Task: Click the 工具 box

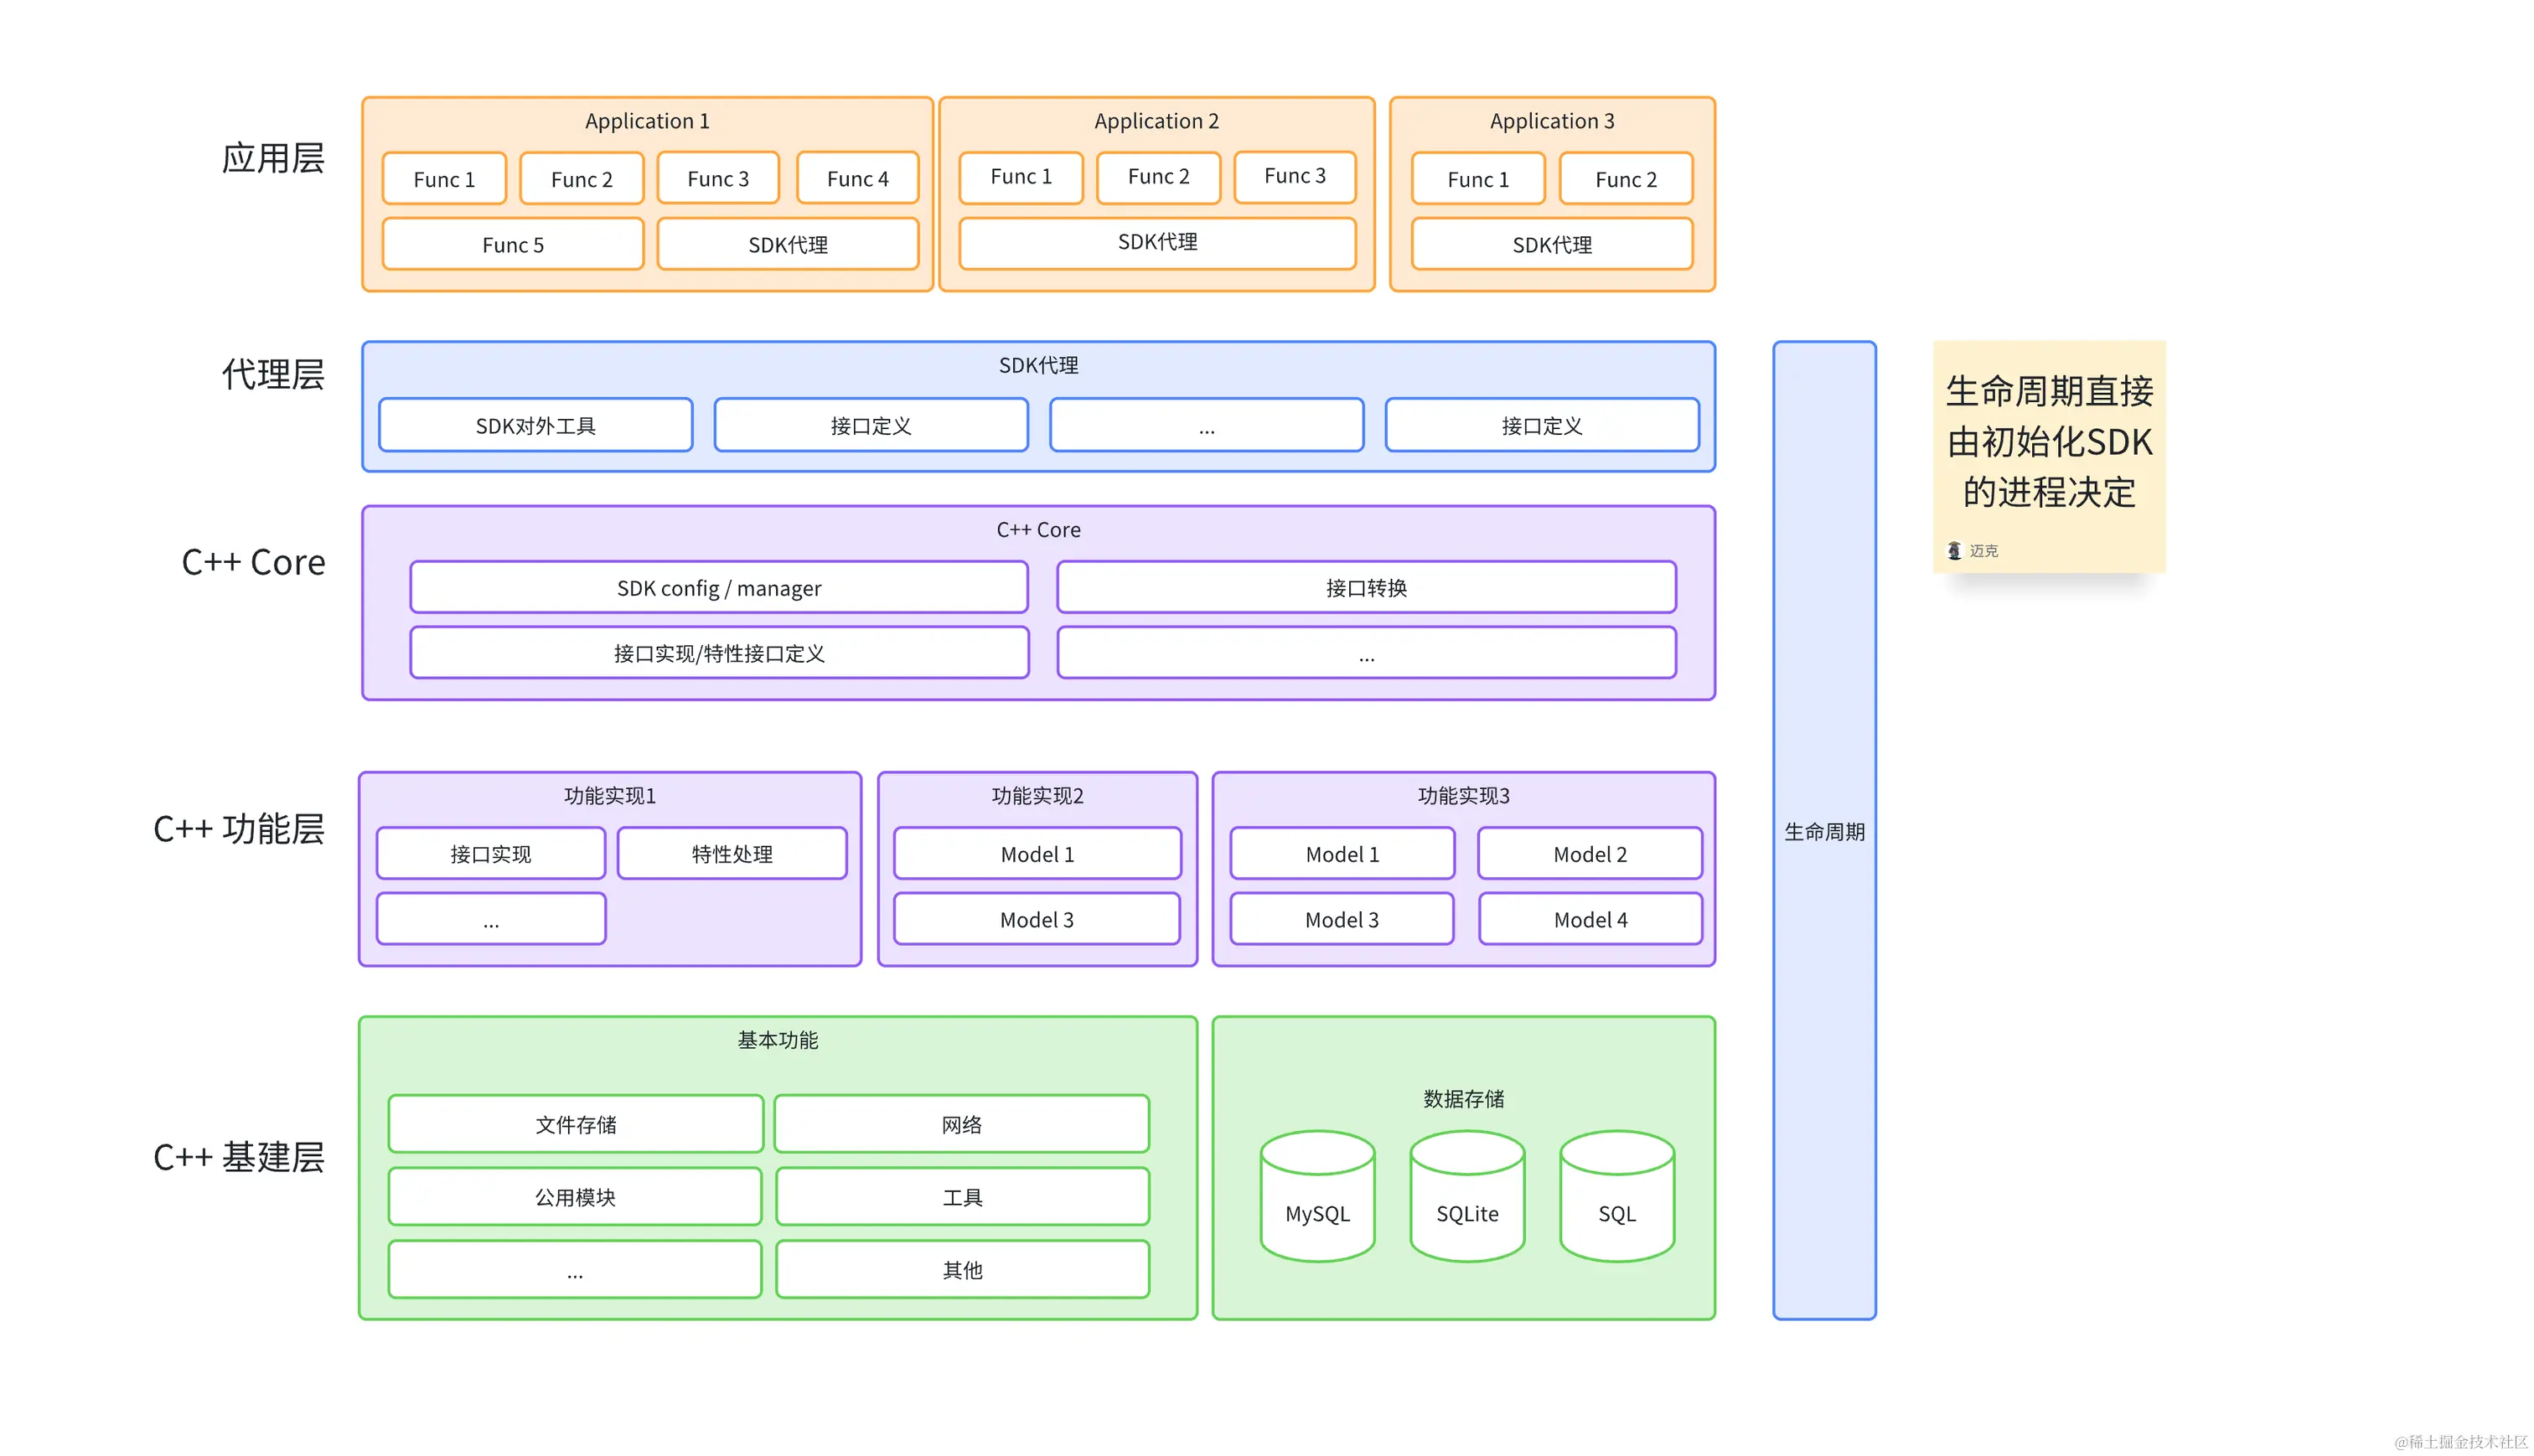Action: coord(963,1197)
